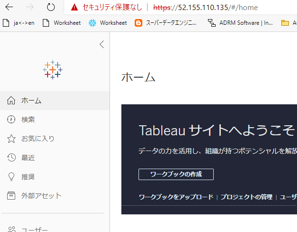Open the first Worksheet bookmark with page icon

coord(62,23)
